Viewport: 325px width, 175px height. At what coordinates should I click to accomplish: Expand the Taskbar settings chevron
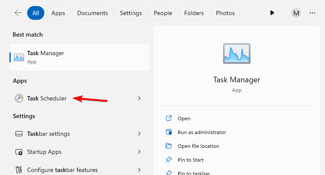click(139, 134)
